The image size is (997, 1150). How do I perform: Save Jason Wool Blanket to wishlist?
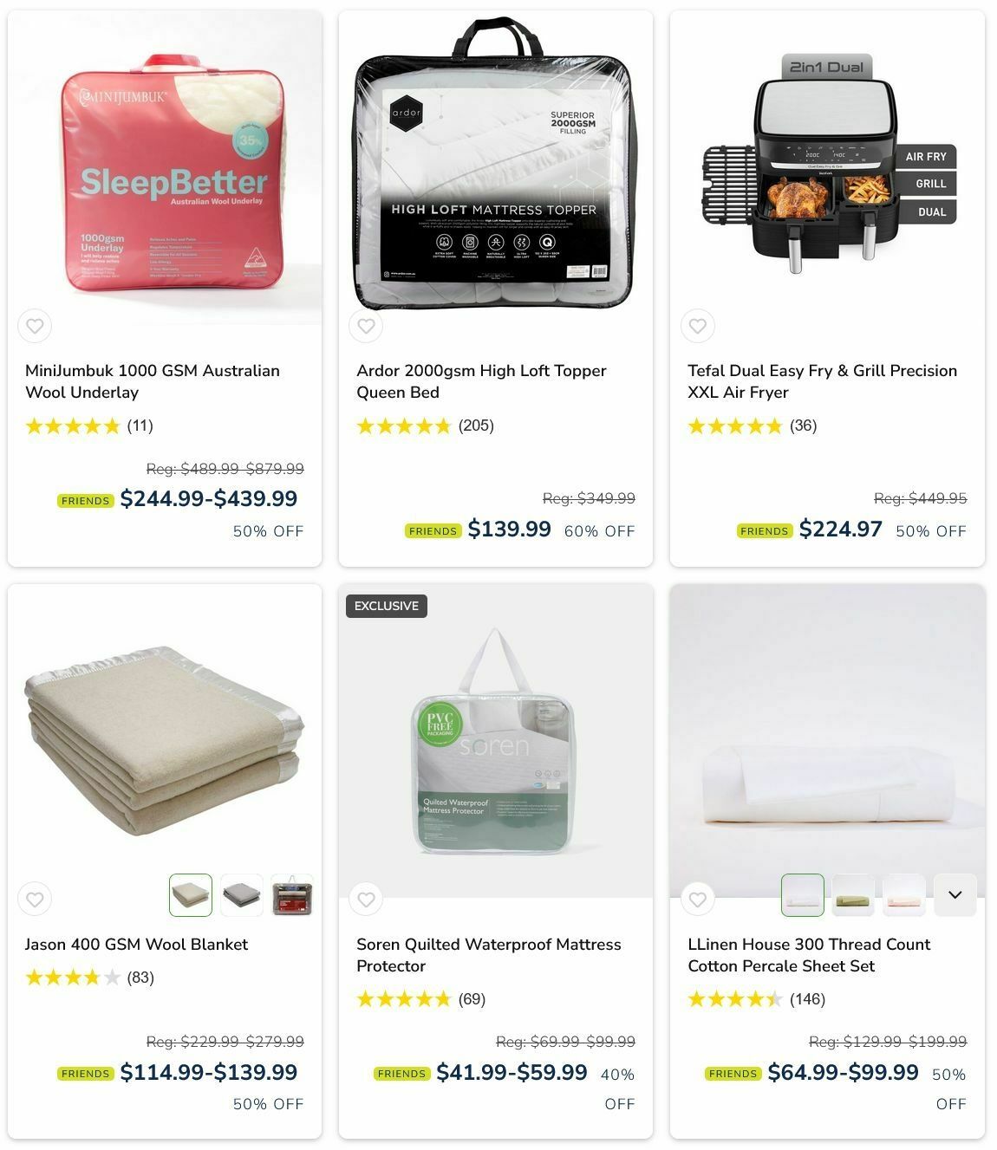[x=35, y=900]
